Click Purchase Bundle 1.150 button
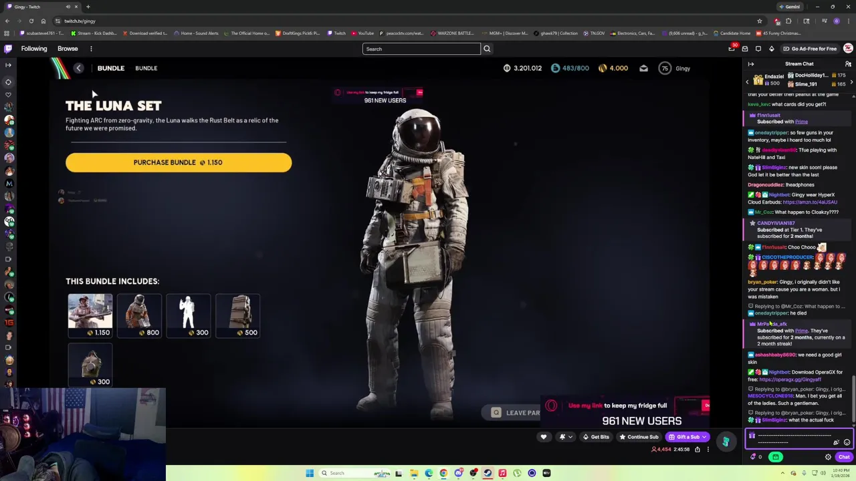 [179, 162]
